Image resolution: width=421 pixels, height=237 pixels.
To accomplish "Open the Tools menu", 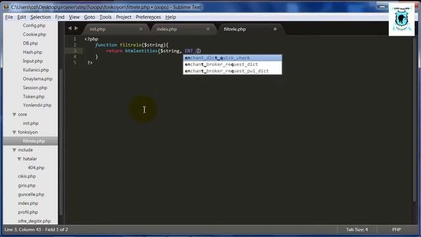I will 105,17.
